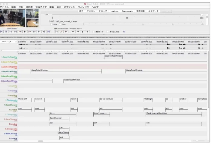Select the 3.function tier label

tap(13, 139)
